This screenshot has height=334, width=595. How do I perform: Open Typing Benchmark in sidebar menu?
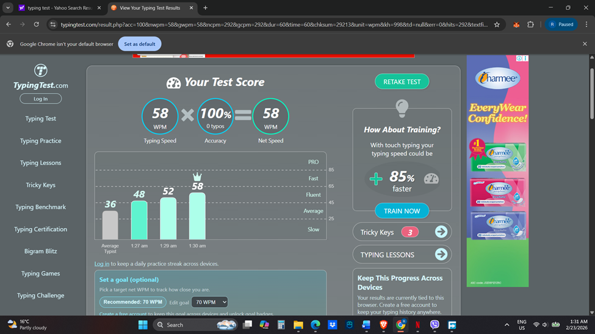point(41,207)
